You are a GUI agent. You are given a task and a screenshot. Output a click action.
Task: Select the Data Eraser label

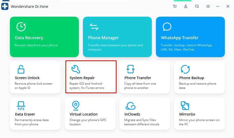tap(25, 114)
